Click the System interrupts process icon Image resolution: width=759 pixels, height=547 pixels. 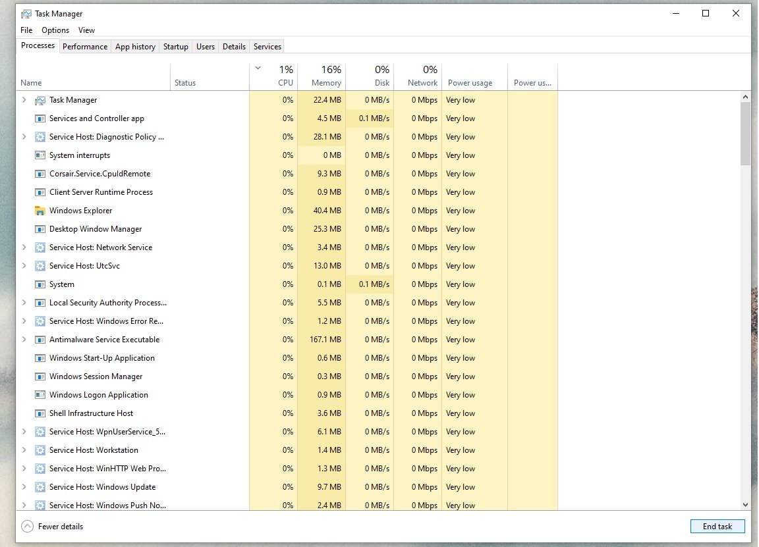(40, 155)
